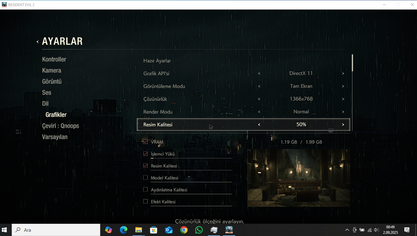Viewport: 417px width, 236px height.
Task: Select the Render Modu setting label
Action: 158,112
